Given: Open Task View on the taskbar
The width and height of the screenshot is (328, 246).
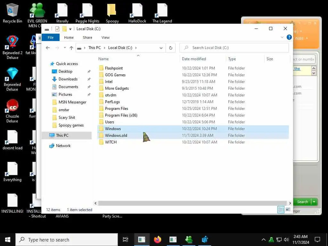Looking at the screenshot, I should pyautogui.click(x=126, y=240).
